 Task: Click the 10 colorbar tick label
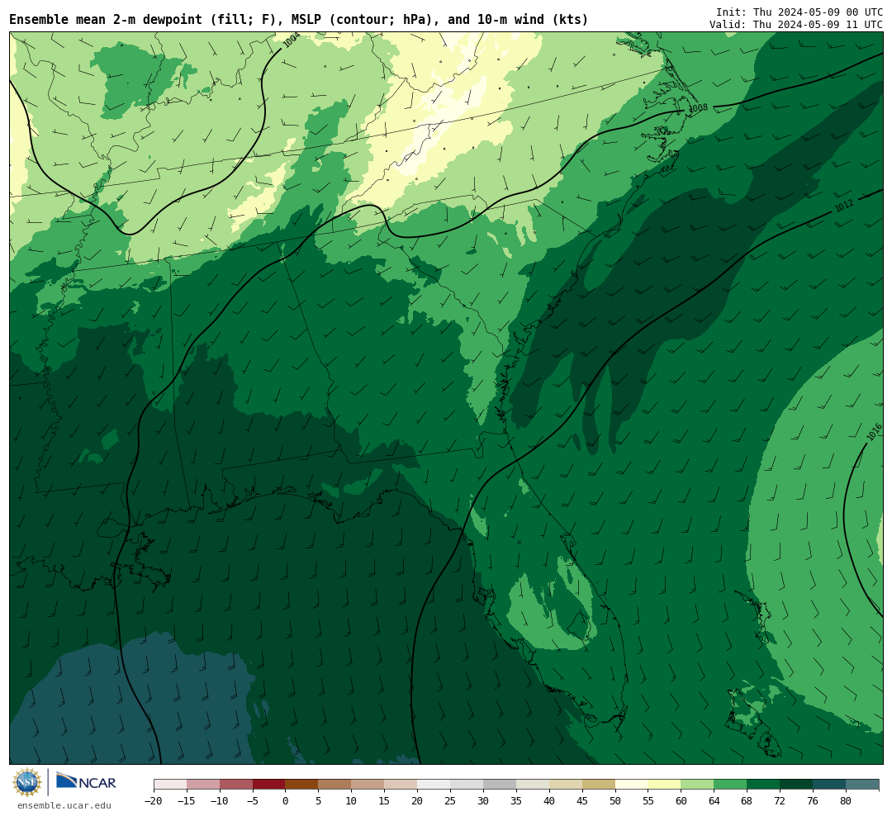[352, 801]
